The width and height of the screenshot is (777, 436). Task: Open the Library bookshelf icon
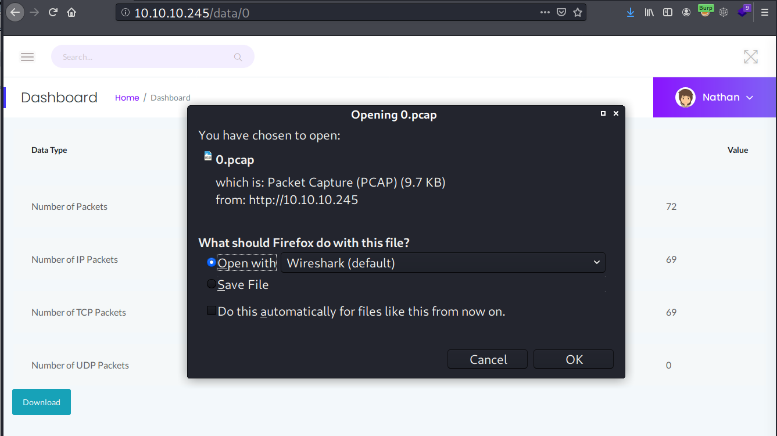pos(649,12)
